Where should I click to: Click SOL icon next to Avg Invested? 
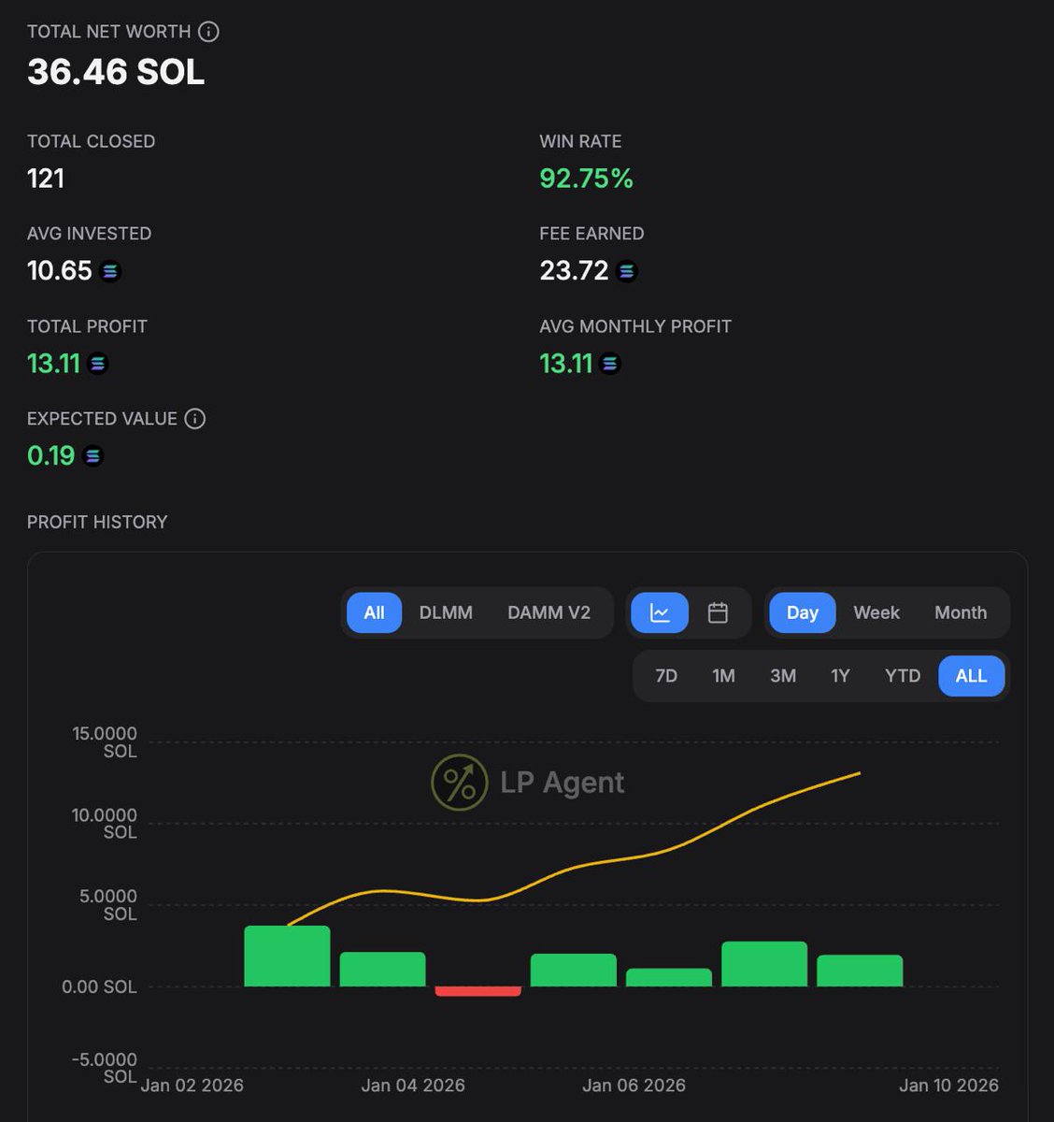coord(110,271)
